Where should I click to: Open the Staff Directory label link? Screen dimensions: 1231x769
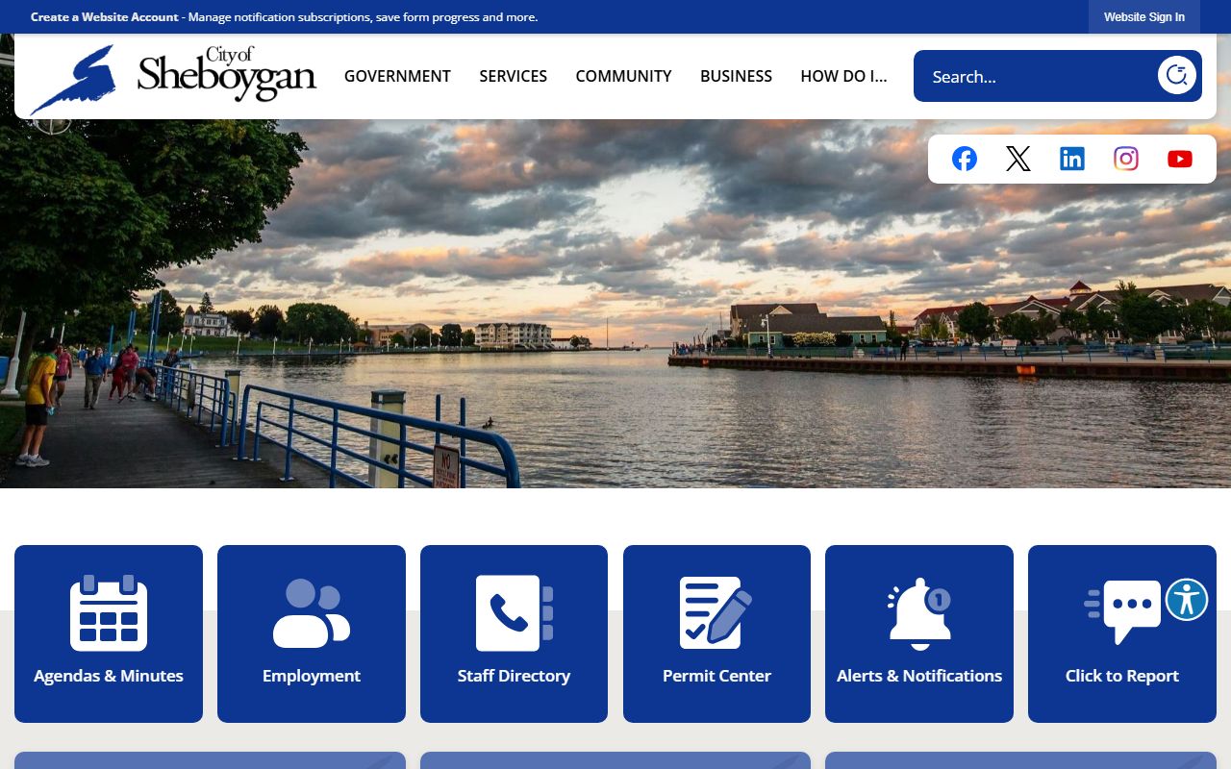point(514,676)
